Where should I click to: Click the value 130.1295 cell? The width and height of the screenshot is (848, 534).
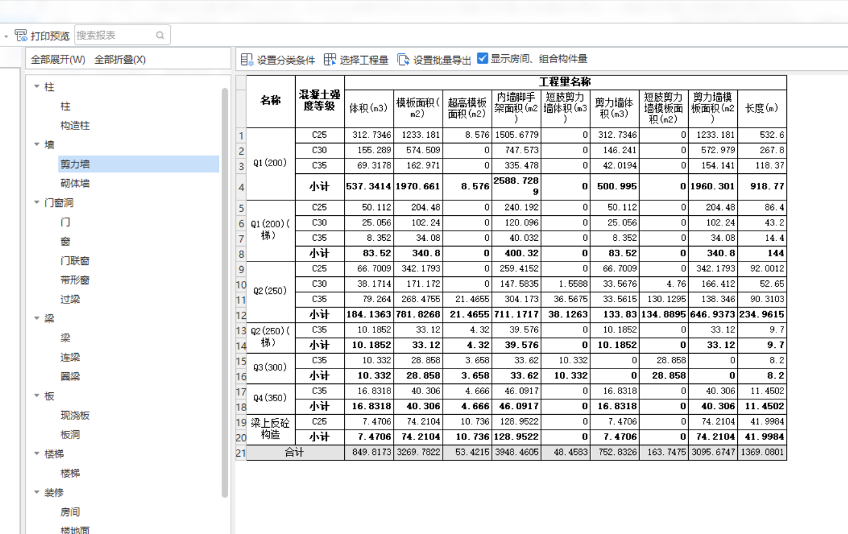tap(663, 300)
